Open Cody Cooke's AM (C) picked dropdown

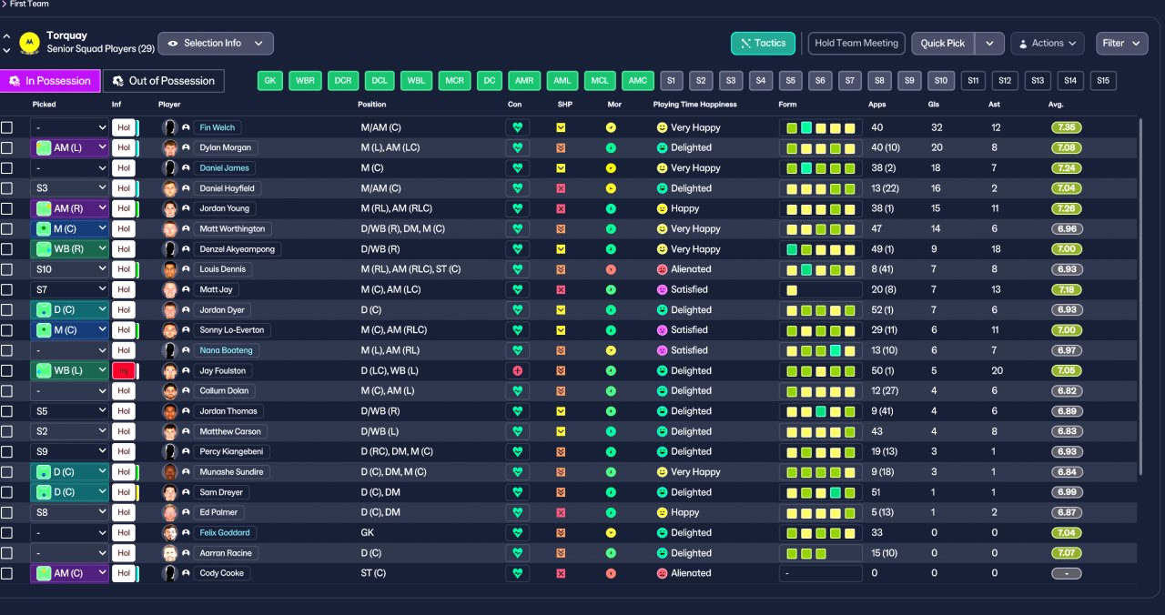(69, 573)
